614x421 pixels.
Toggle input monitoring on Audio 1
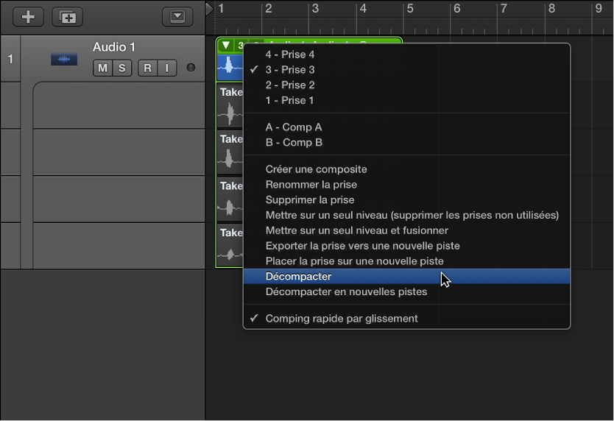click(166, 68)
